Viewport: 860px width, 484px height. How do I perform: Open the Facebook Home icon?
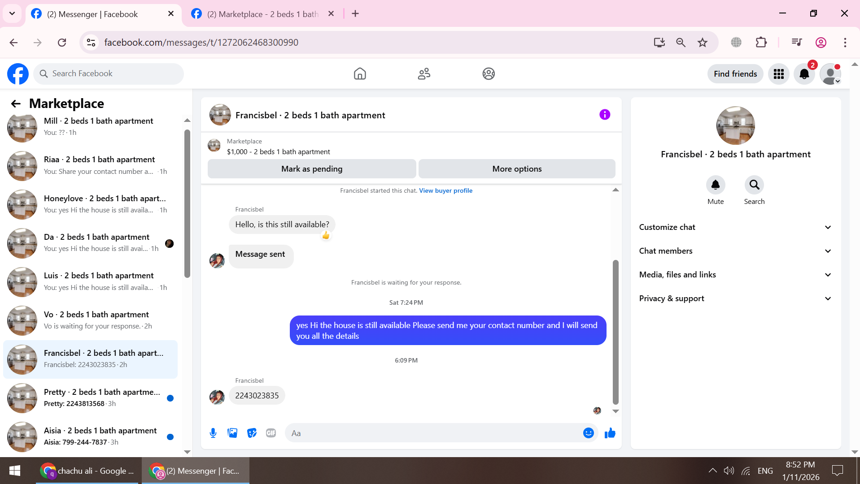coord(360,74)
